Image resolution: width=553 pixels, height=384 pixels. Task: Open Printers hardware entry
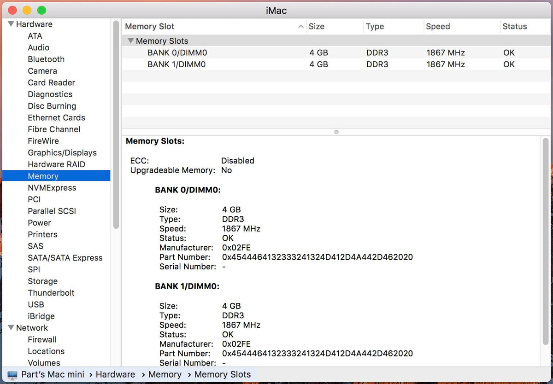(x=42, y=234)
